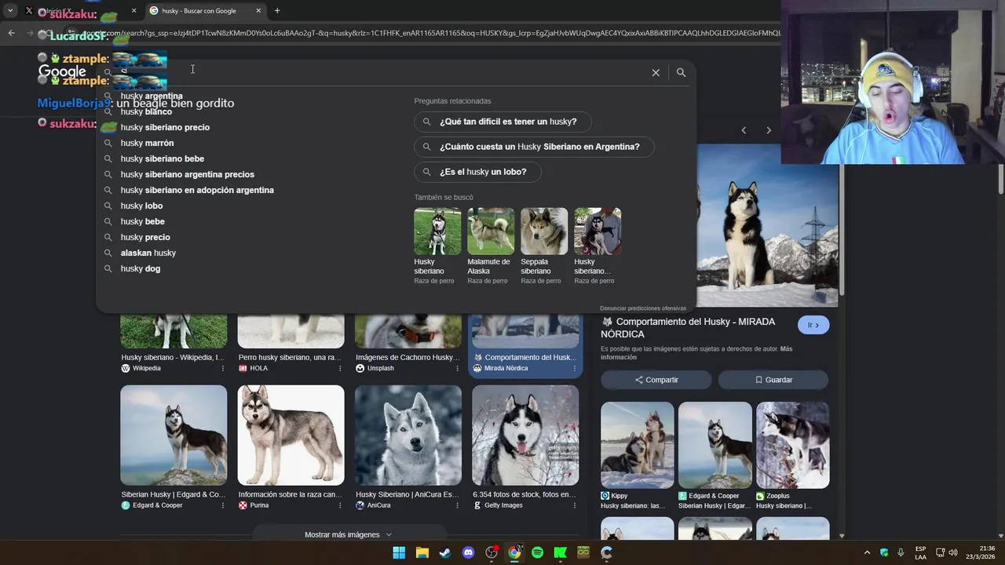Open Spotify from taskbar
This screenshot has width=1005, height=565.
(537, 552)
